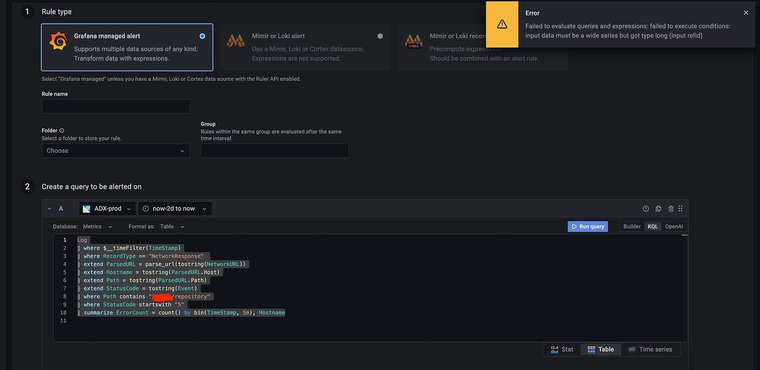Expand the Format as Table dropdown
Viewport: 760px width, 370px height.
click(x=171, y=226)
